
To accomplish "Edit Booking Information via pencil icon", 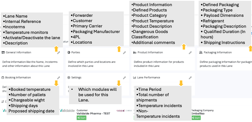I will [59, 78].
